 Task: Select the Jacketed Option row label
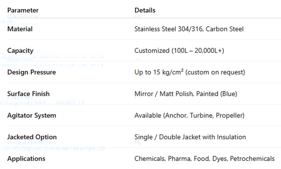coord(32,137)
